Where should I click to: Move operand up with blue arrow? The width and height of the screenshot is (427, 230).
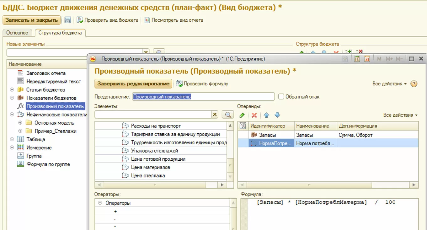266,115
